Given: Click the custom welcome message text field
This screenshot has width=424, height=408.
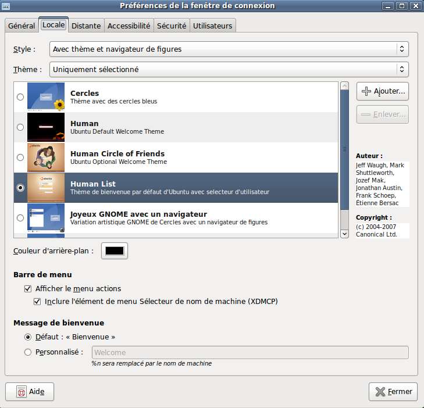Looking at the screenshot, I should tap(250, 352).
